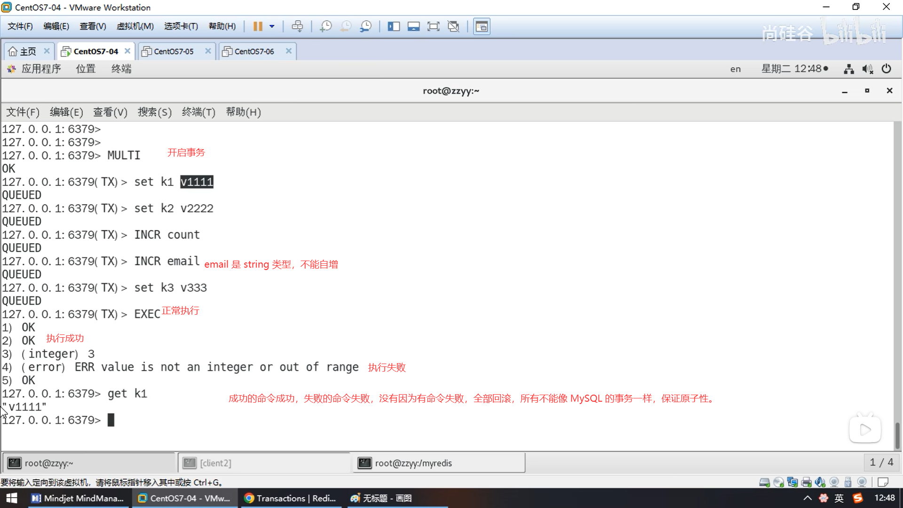Viewport: 903px width, 508px height.
Task: Take a snapshot of this VM
Action: pyautogui.click(x=325, y=26)
